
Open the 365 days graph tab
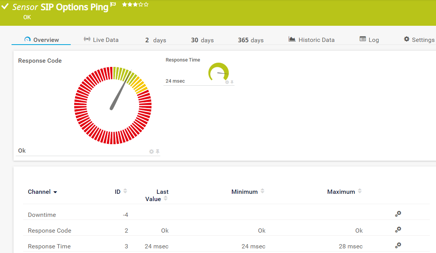[250, 40]
